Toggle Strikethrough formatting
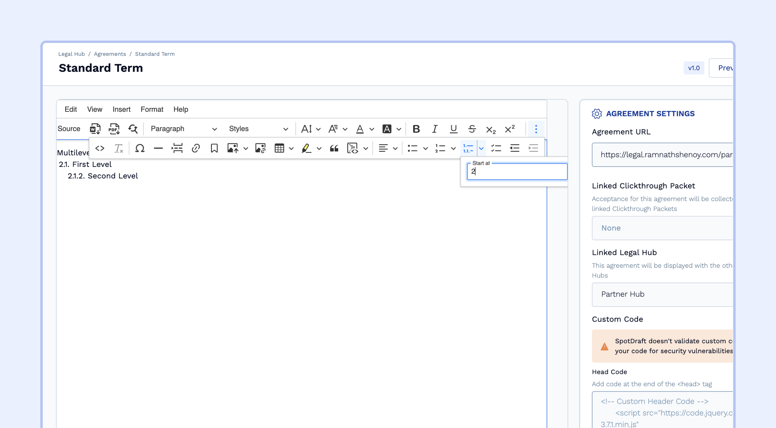 pyautogui.click(x=472, y=129)
